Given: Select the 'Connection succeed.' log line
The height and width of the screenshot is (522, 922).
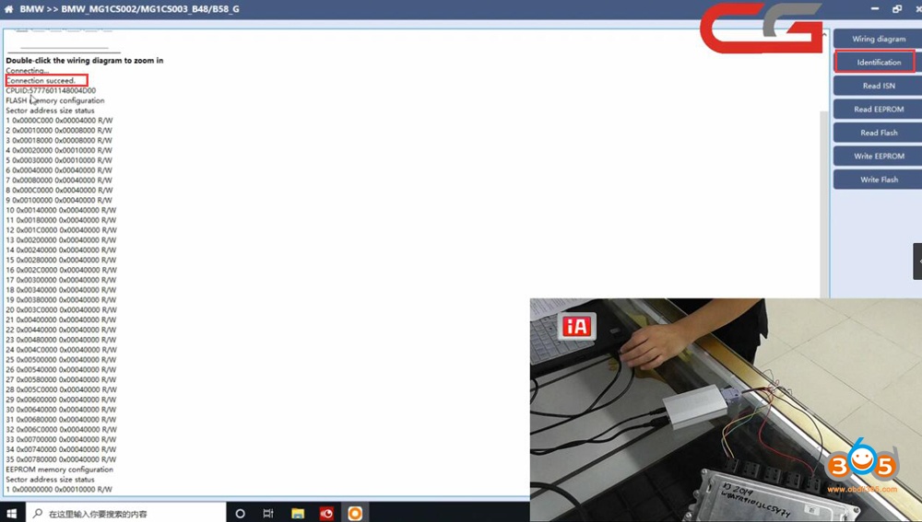Looking at the screenshot, I should [41, 80].
